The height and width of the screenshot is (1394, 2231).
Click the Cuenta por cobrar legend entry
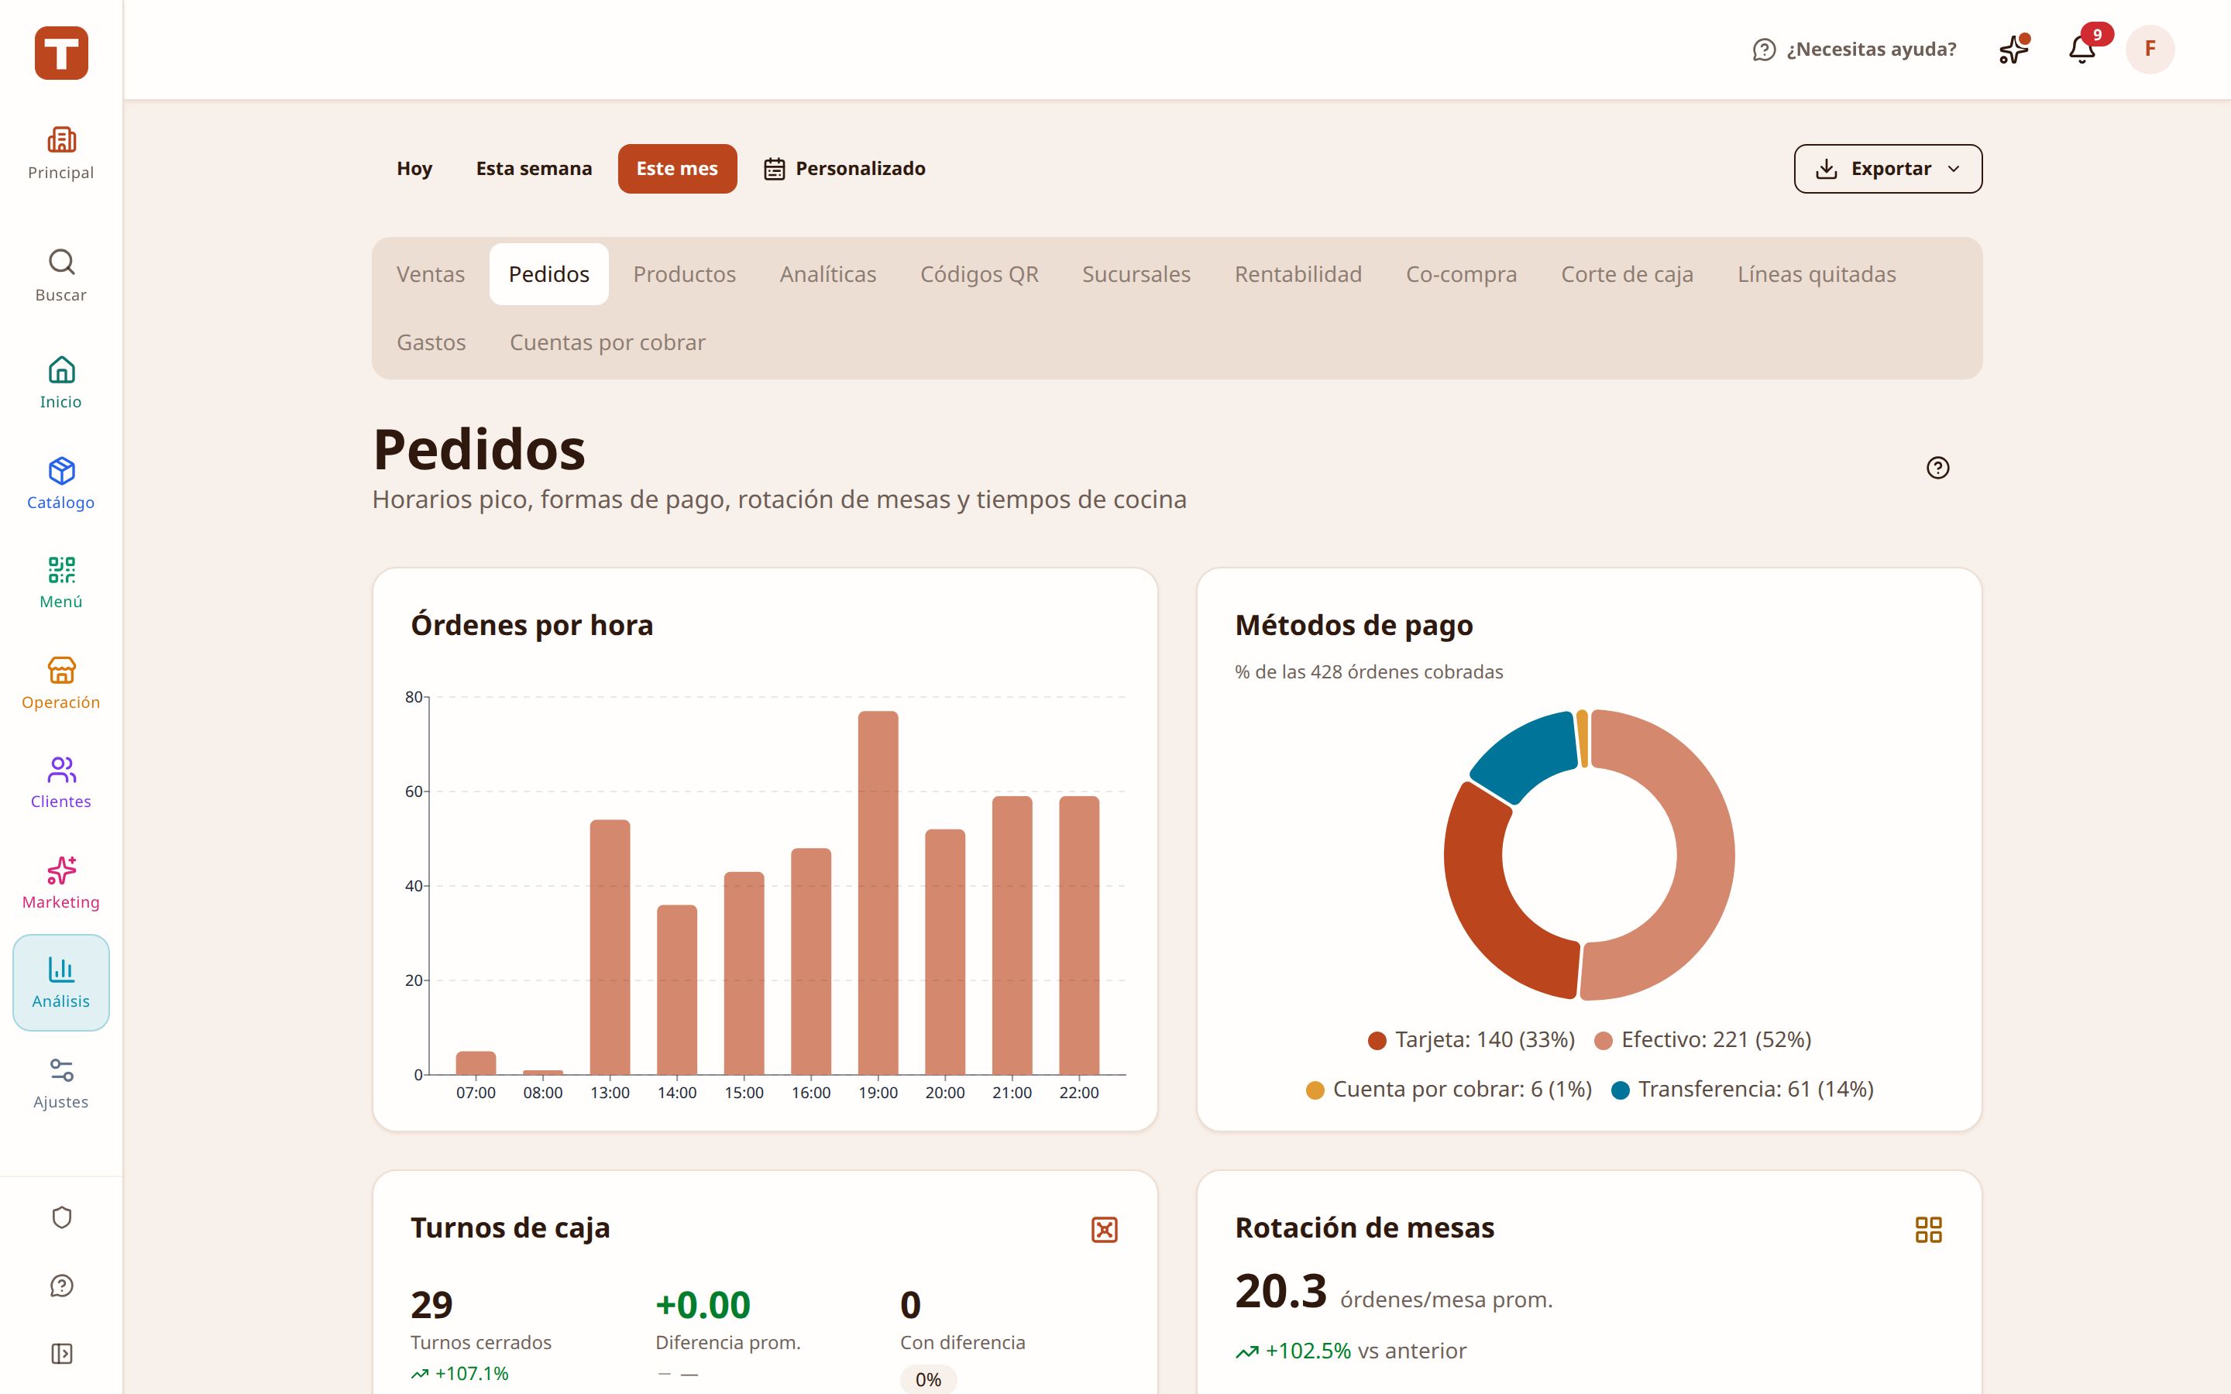coord(1449,1090)
